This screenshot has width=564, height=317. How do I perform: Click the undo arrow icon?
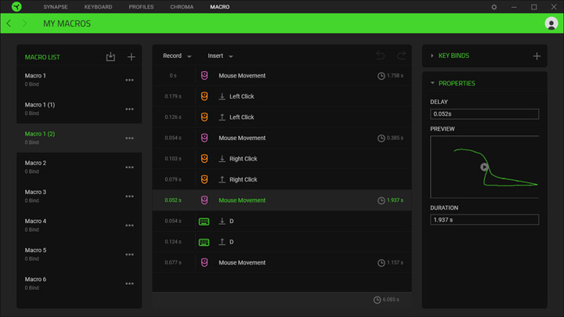381,56
